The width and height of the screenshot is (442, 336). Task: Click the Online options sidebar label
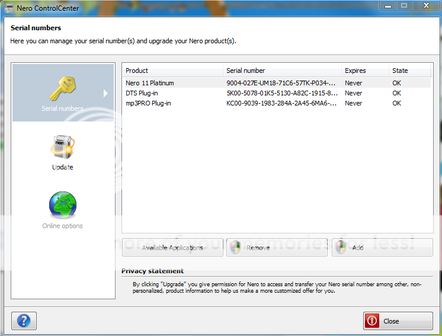point(62,226)
